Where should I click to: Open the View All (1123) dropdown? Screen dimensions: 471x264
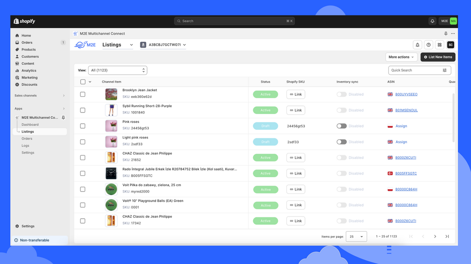pyautogui.click(x=117, y=70)
